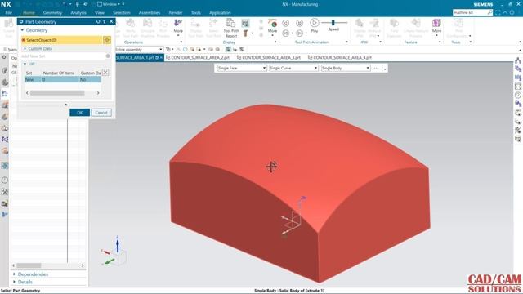The width and height of the screenshot is (523, 294).
Task: Close the active SURFACE_AREA_1.prt tab
Action: click(162, 57)
